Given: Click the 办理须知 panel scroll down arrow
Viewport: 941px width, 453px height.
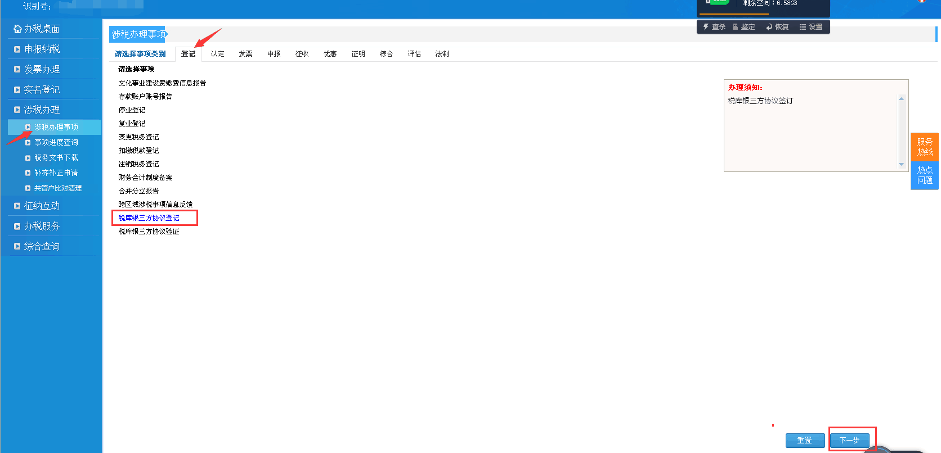Looking at the screenshot, I should pos(901,165).
